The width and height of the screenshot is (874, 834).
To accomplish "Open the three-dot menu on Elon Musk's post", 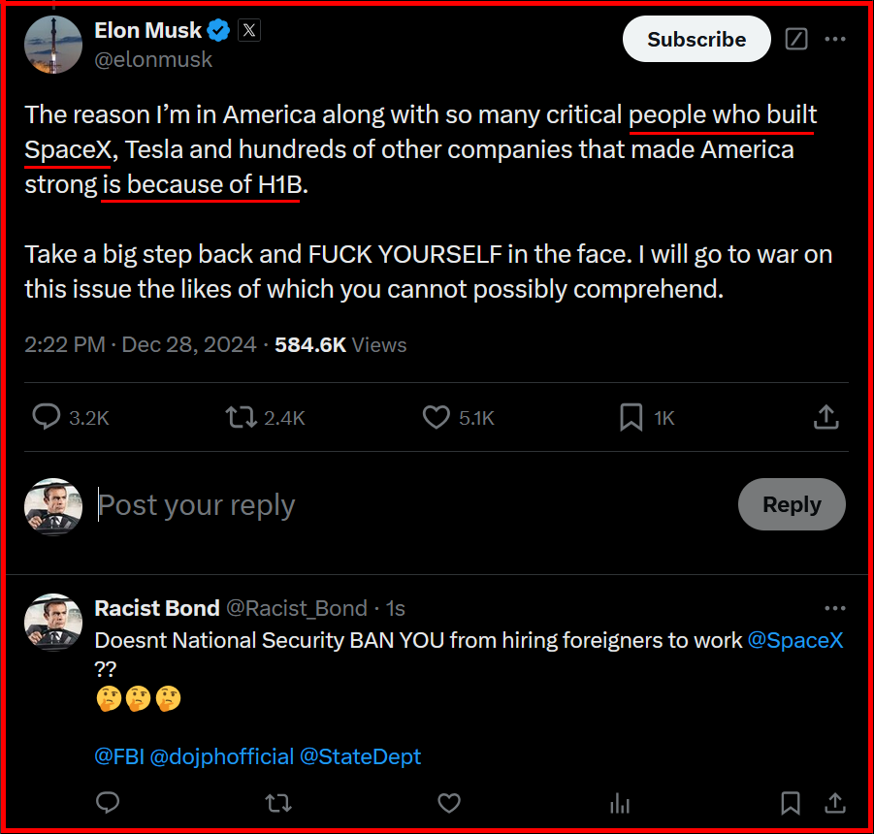I will (834, 40).
